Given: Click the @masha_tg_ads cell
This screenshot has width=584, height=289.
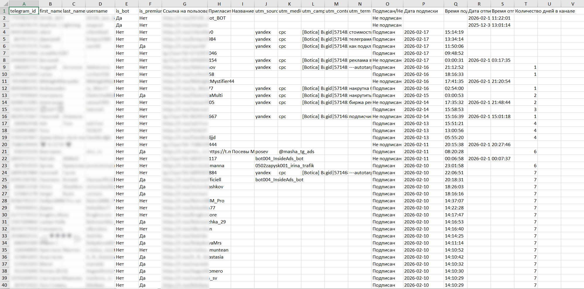Looking at the screenshot, I should pyautogui.click(x=296, y=151).
